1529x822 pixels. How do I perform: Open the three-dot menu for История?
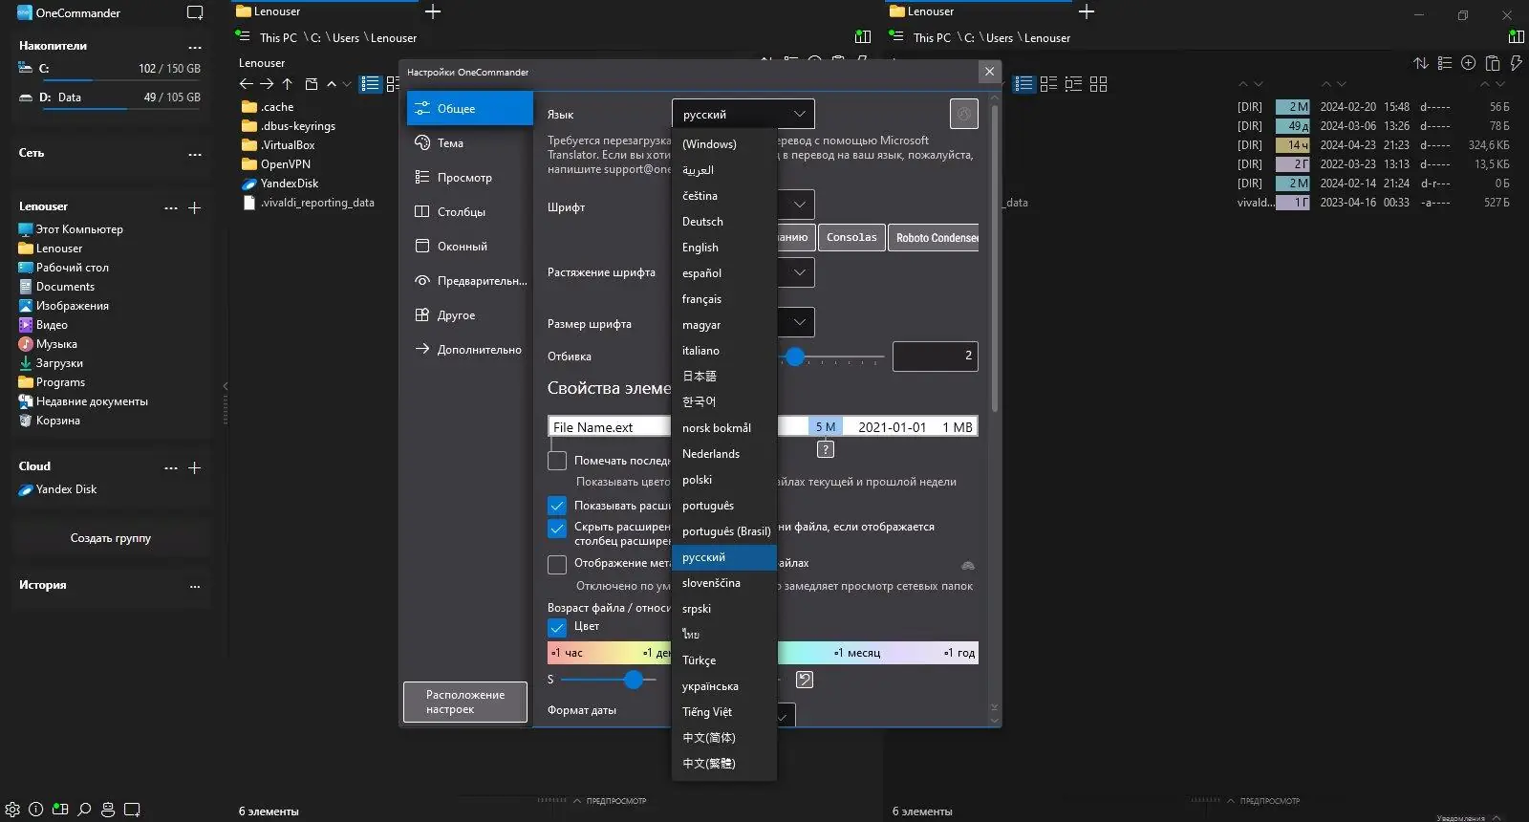(195, 586)
